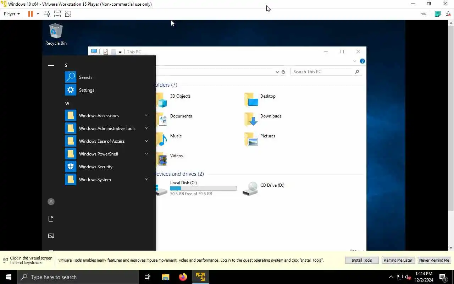454x284 pixels.
Task: Refresh the This PC window
Action: (x=283, y=72)
